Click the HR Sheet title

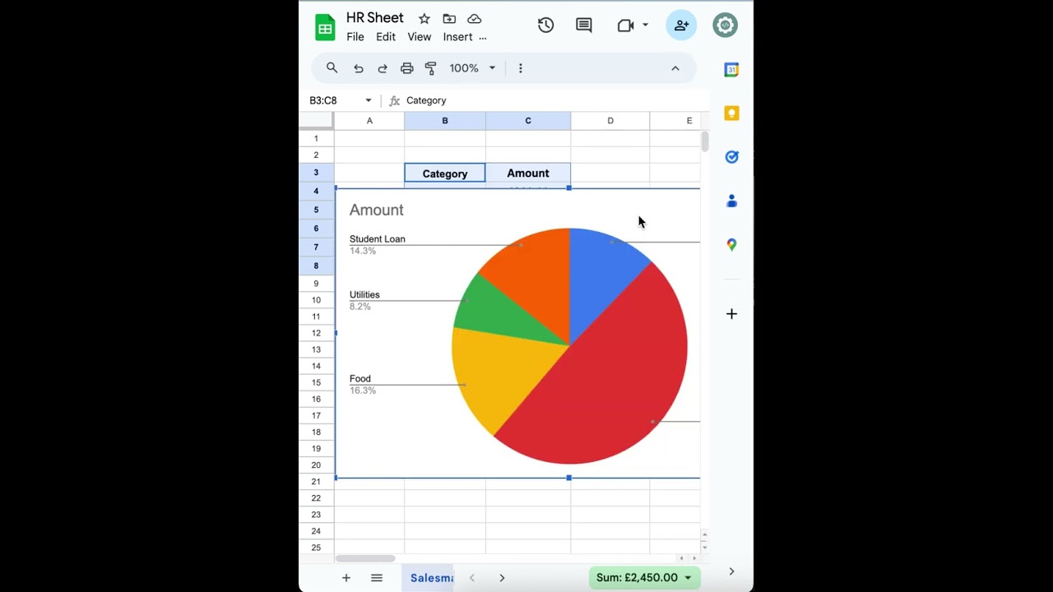(x=375, y=18)
